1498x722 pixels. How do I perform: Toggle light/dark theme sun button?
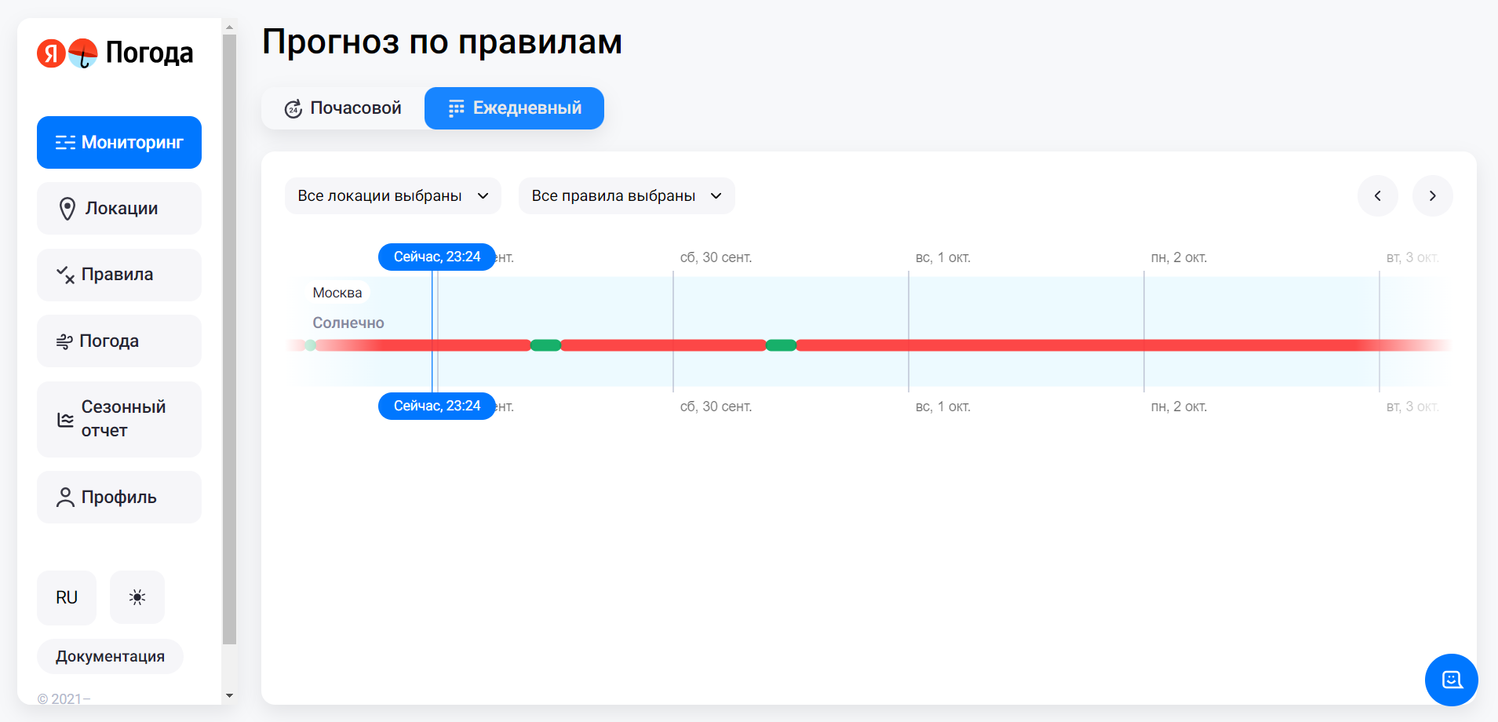[x=137, y=597]
